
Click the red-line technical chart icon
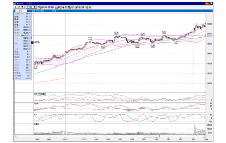(x=59, y=7)
